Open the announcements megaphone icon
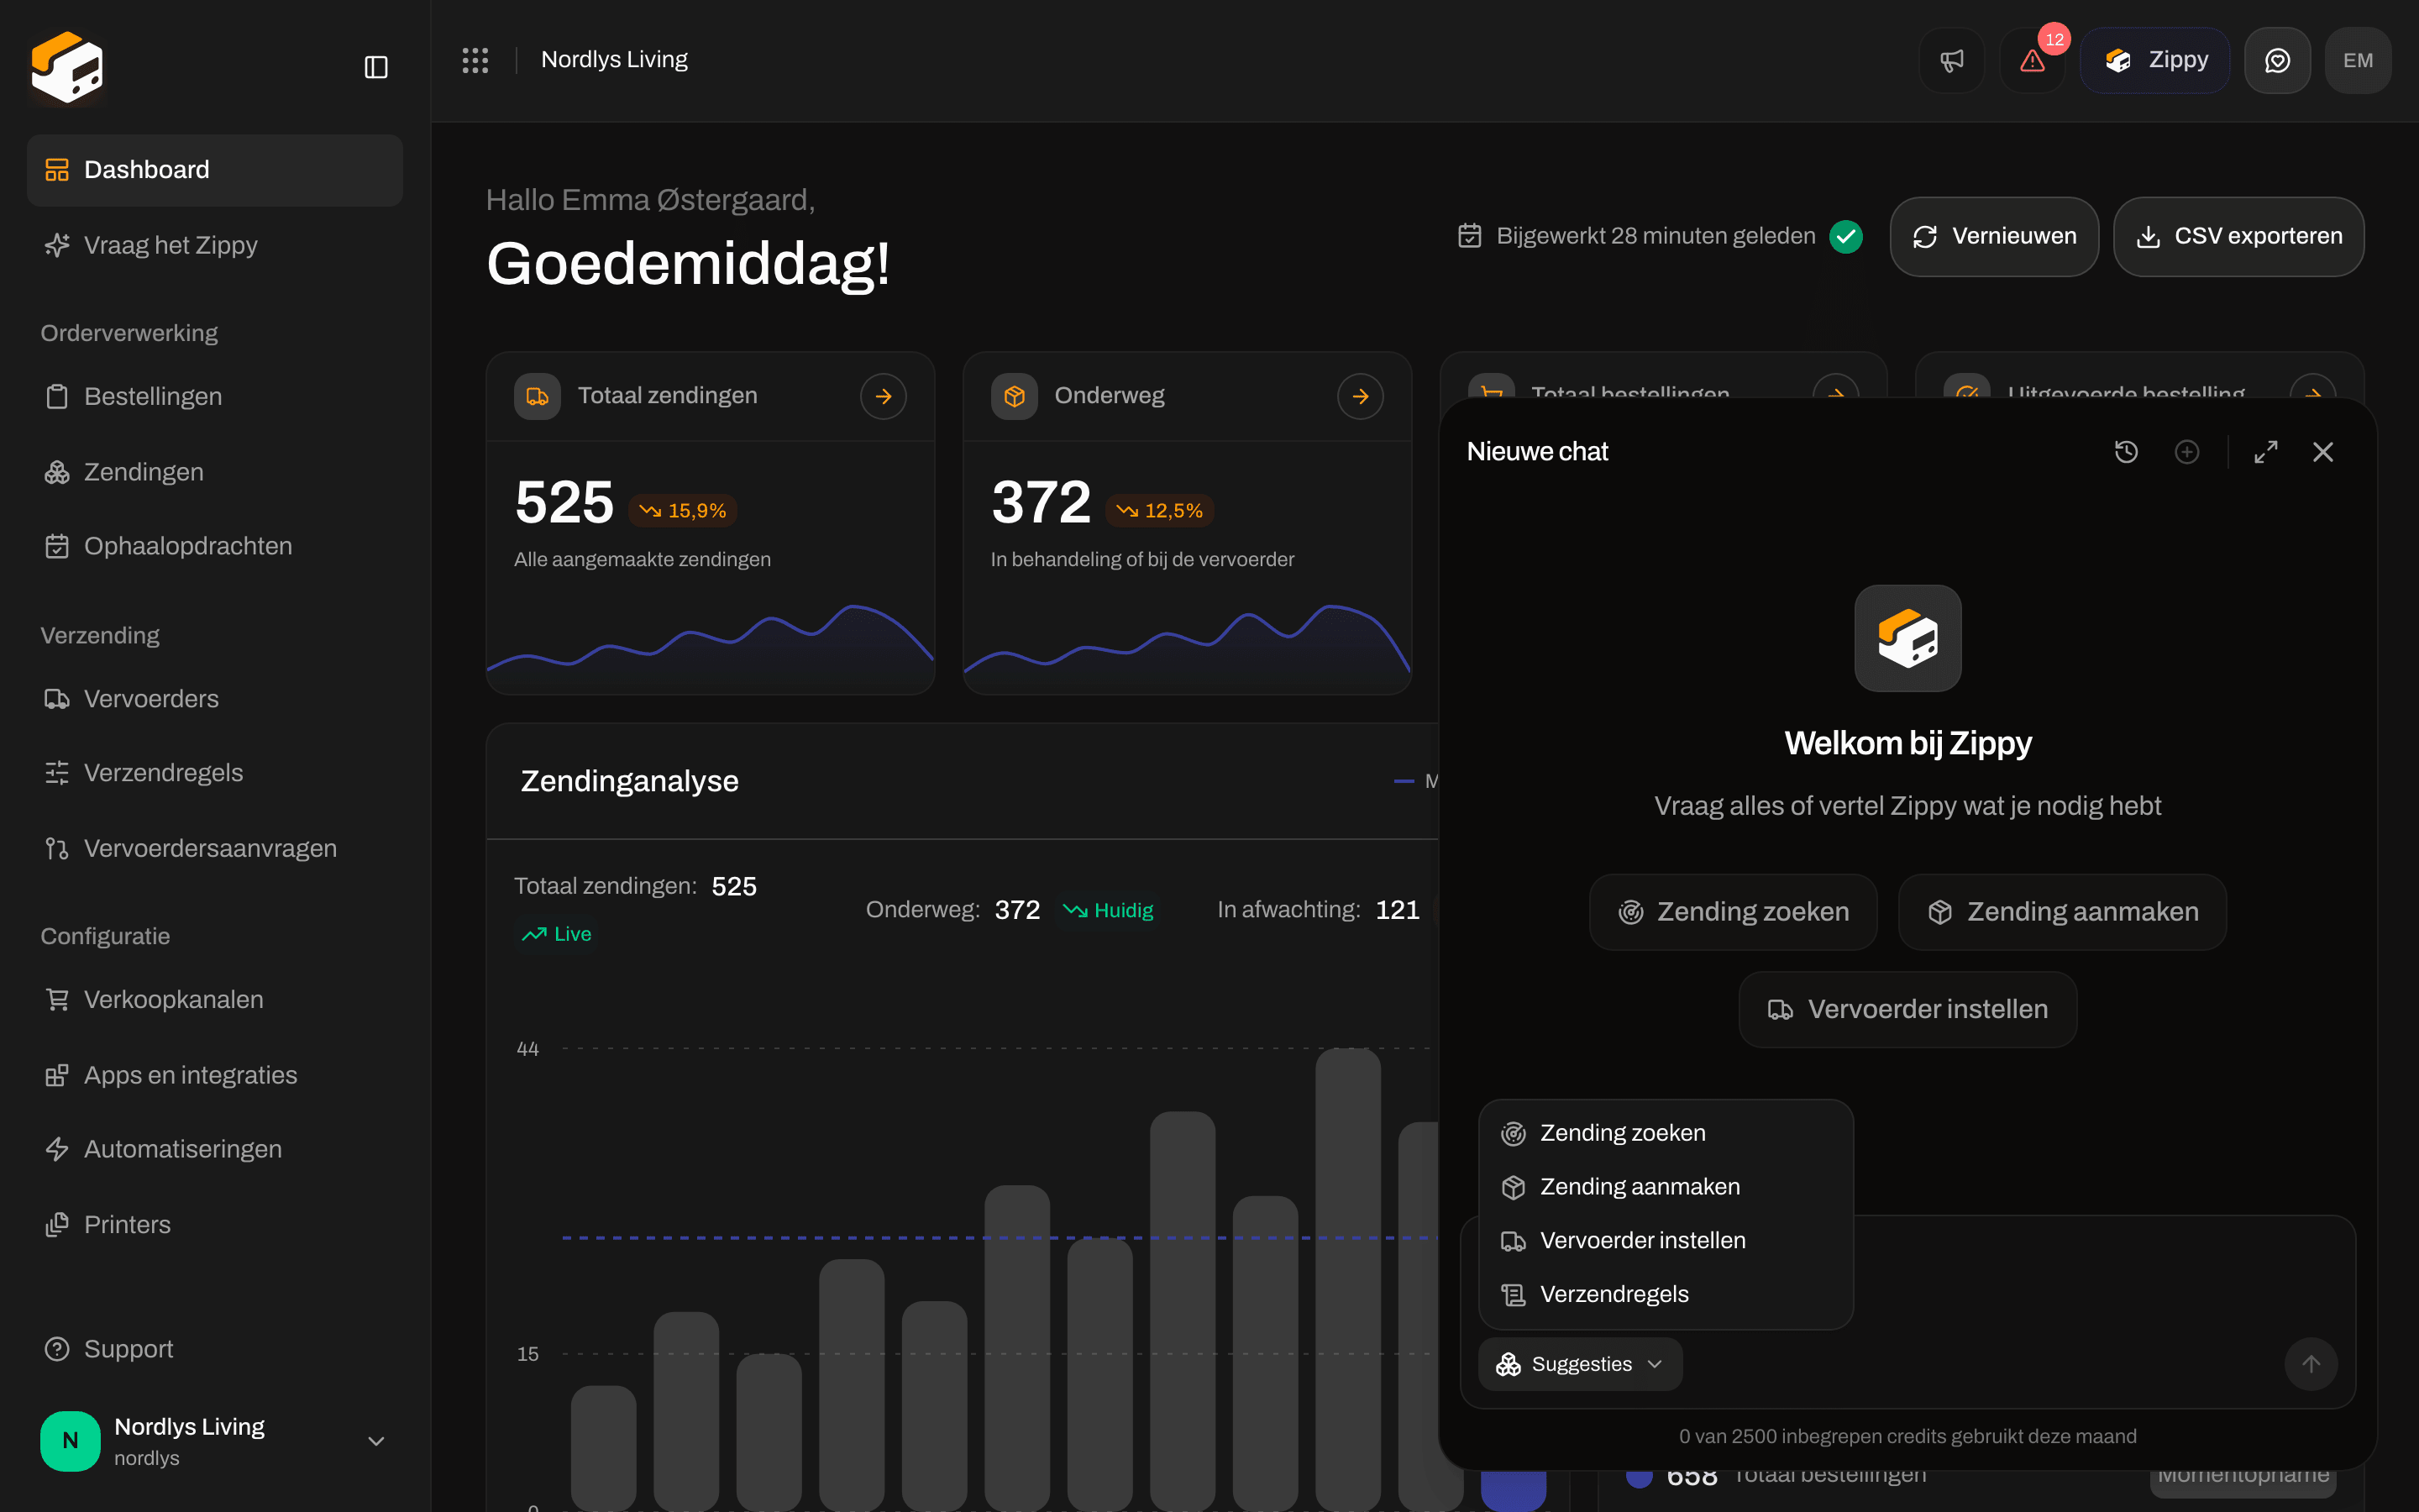 (x=1951, y=60)
